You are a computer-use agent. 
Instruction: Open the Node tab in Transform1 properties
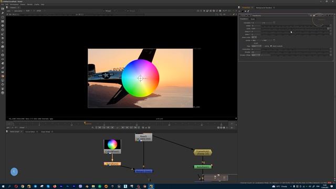pos(253,19)
